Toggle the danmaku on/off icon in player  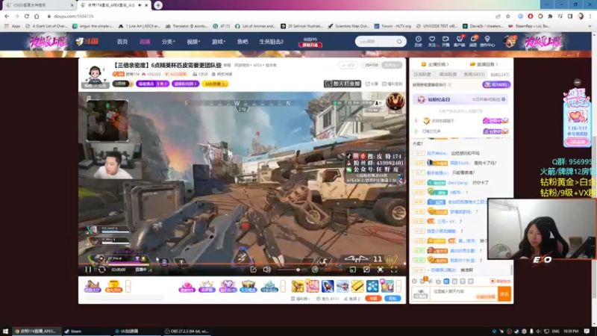point(315,270)
